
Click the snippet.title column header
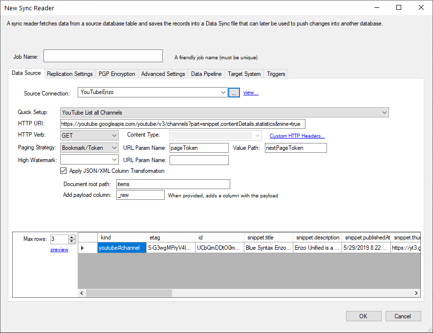coord(268,238)
